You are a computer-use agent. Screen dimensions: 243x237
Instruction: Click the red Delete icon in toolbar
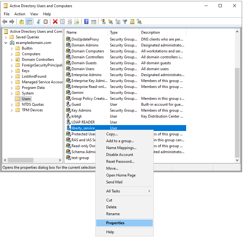point(55,22)
